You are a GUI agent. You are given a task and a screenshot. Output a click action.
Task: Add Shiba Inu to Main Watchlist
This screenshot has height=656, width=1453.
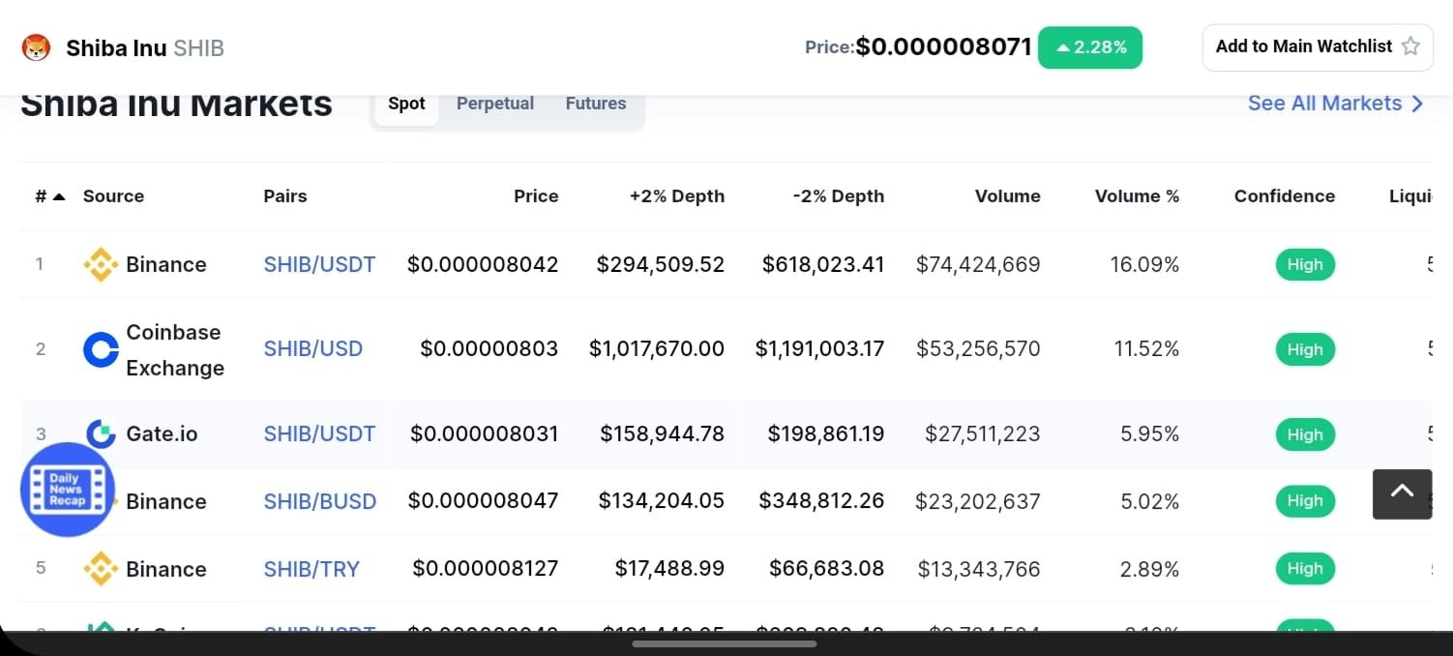[x=1303, y=46]
